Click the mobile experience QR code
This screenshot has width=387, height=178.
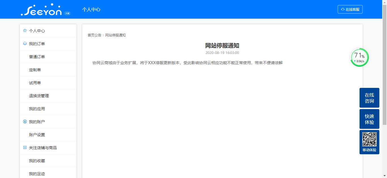(x=369, y=139)
